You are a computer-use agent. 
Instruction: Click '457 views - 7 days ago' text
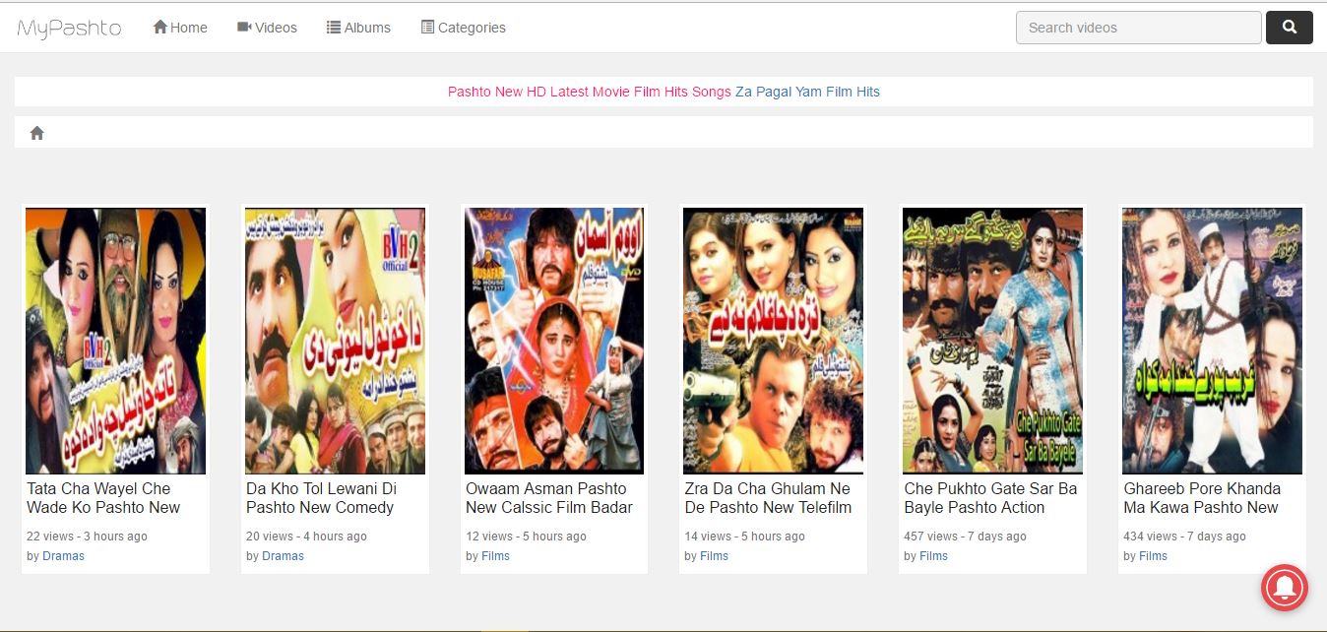[966, 537]
